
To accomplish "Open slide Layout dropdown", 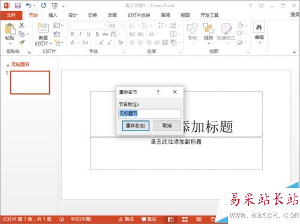I will point(58,25).
